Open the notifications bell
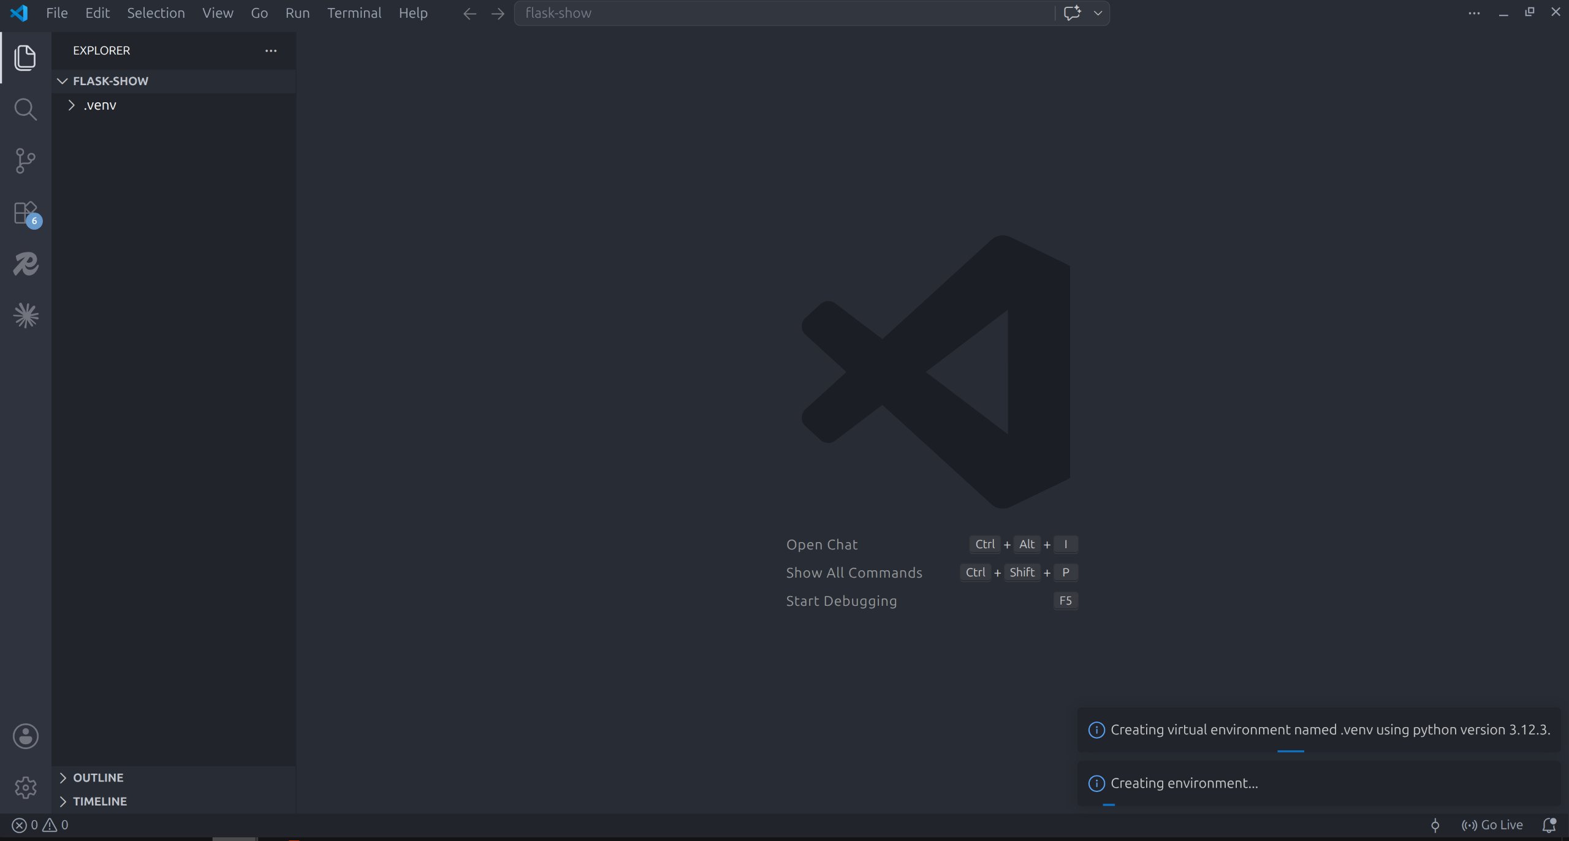This screenshot has width=1569, height=841. (1549, 825)
